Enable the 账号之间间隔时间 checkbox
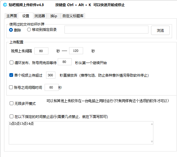The height and width of the screenshot is (157, 177). 11,87
